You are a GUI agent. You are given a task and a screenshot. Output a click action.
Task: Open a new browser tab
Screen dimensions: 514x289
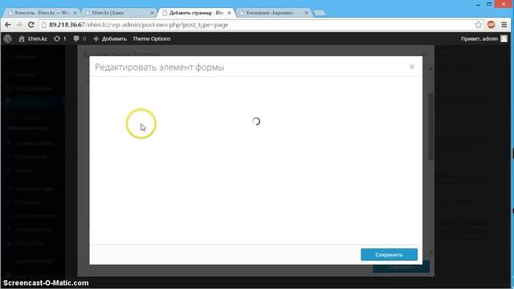click(320, 13)
